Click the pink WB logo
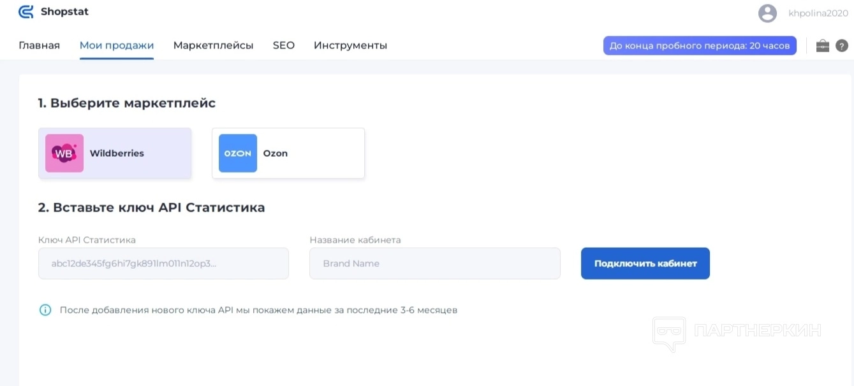 [64, 154]
